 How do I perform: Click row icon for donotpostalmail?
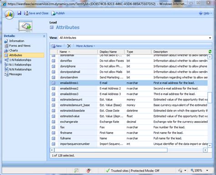[x=53, y=72]
